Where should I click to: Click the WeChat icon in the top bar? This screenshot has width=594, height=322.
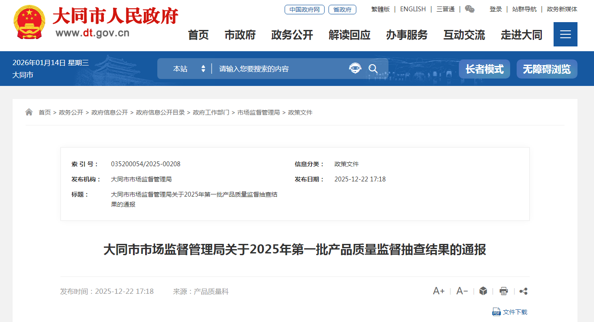[470, 9]
